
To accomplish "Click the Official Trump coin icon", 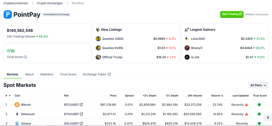I will point(98,57).
